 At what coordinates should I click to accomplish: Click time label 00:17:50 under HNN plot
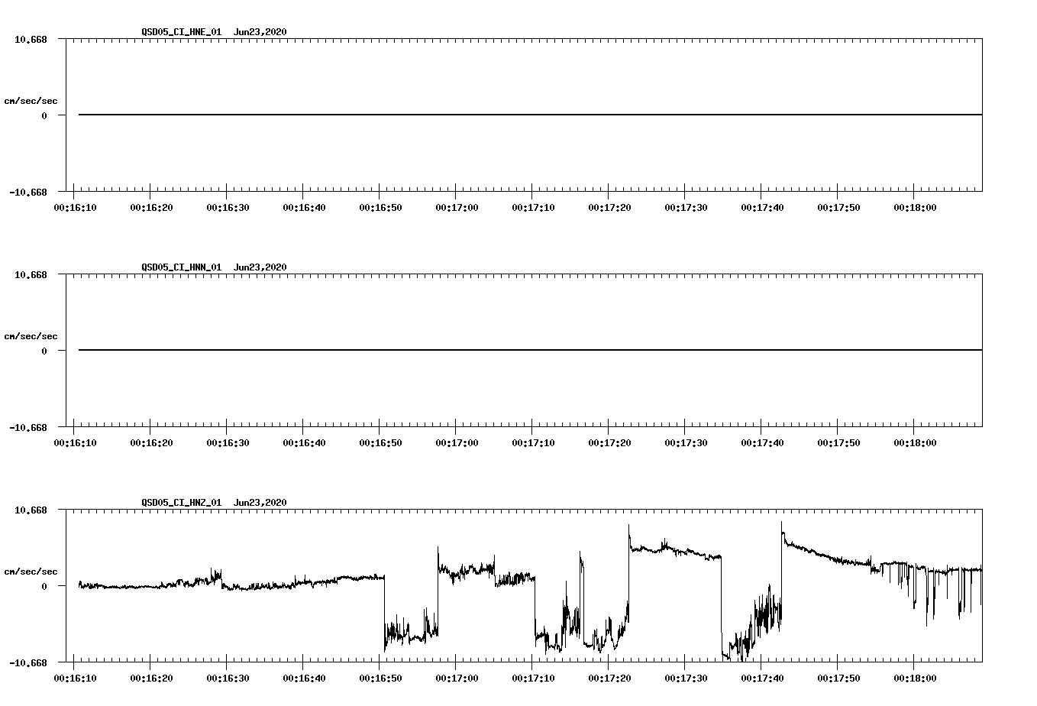click(838, 443)
